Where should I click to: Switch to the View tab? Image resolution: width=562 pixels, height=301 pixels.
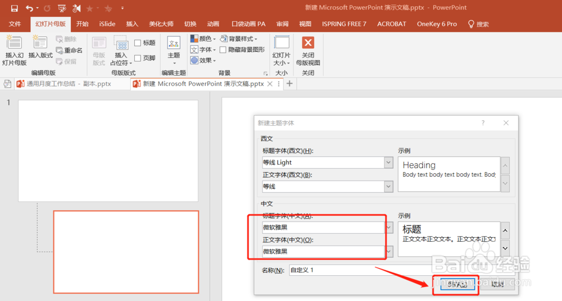click(305, 24)
